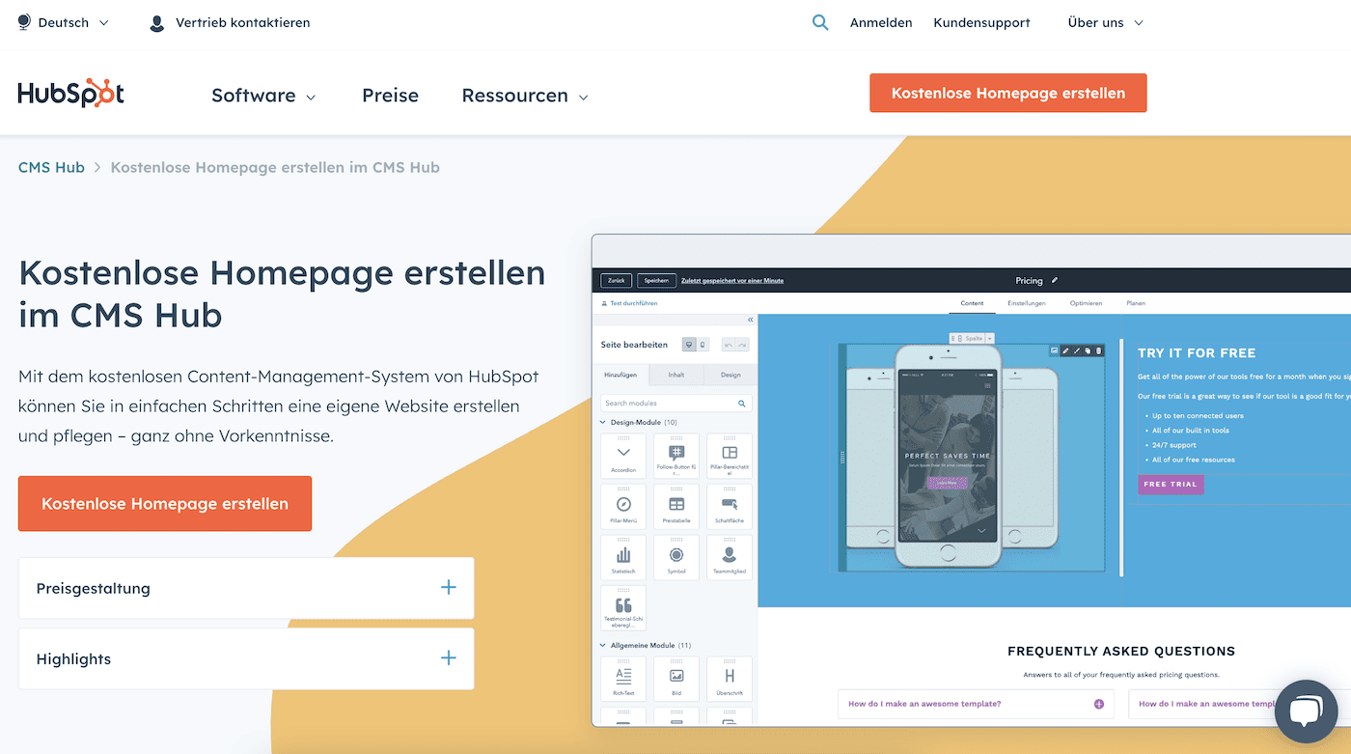Expand the Ressourcen menu
The image size is (1351, 754).
click(x=525, y=96)
